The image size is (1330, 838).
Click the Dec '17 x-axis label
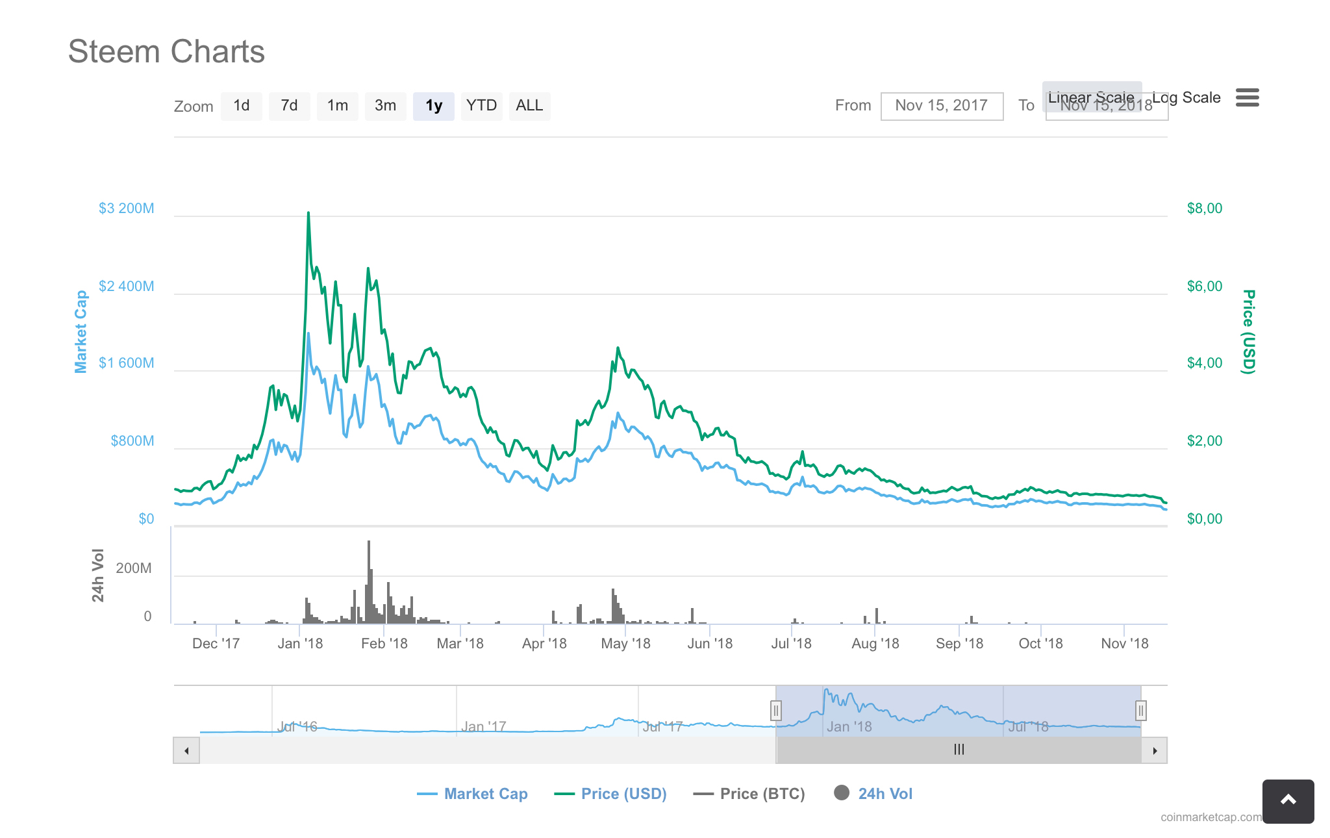click(216, 644)
